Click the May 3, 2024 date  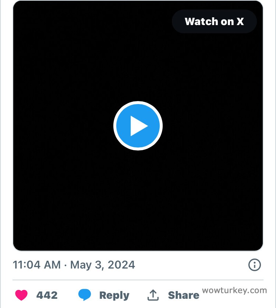[103, 265]
